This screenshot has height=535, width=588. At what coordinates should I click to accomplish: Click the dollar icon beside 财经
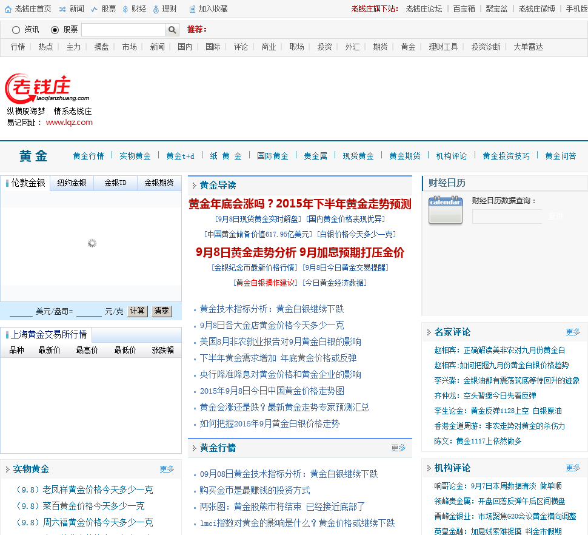125,9
